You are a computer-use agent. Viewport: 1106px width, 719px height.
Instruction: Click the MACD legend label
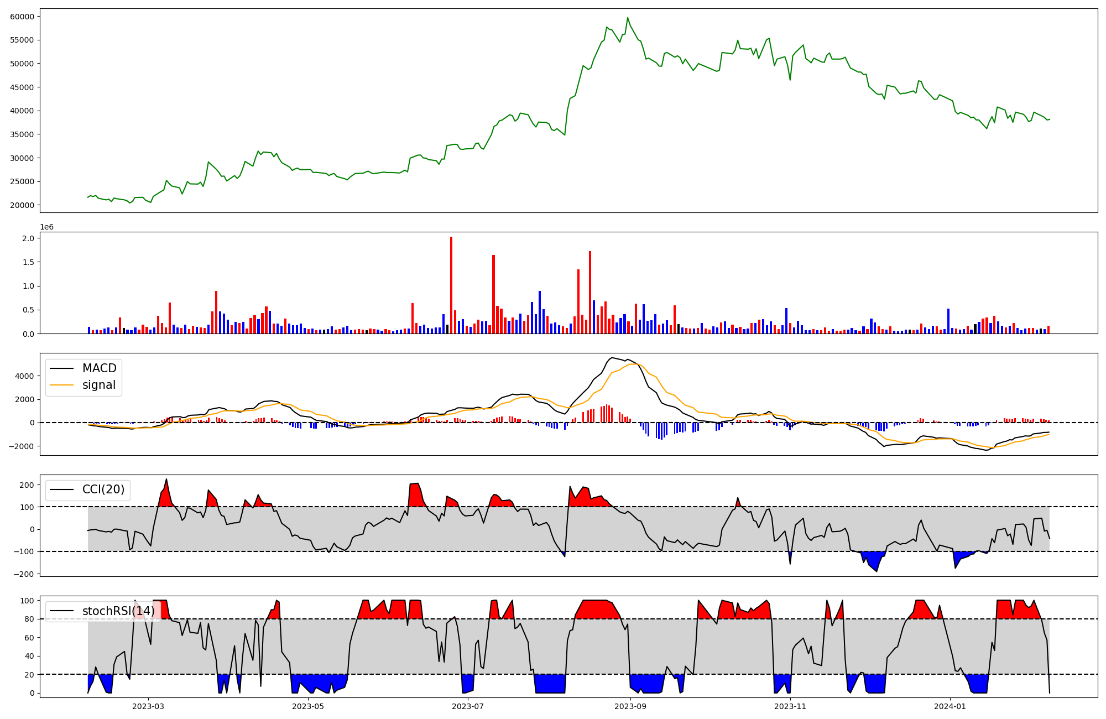(99, 368)
